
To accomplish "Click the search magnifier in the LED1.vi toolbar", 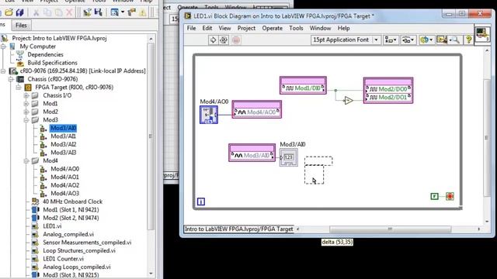I will (456, 40).
